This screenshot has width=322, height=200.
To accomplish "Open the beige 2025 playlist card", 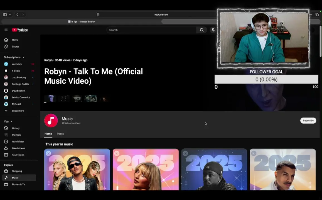I will 282,170.
